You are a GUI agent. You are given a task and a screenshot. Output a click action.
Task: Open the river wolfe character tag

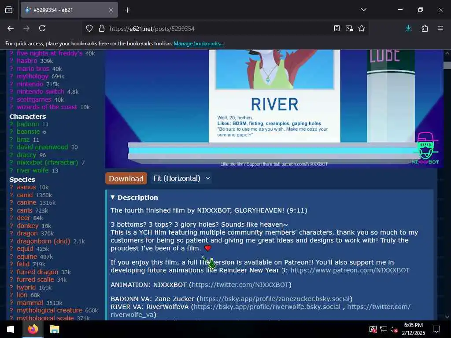33,170
